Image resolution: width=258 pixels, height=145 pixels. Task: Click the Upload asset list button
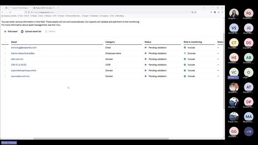coord(31,31)
